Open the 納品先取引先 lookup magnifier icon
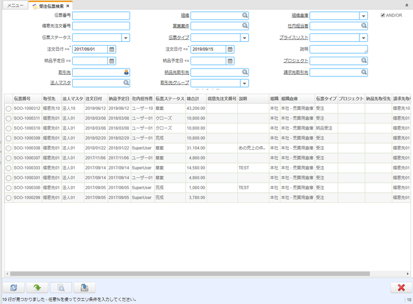 245,72
